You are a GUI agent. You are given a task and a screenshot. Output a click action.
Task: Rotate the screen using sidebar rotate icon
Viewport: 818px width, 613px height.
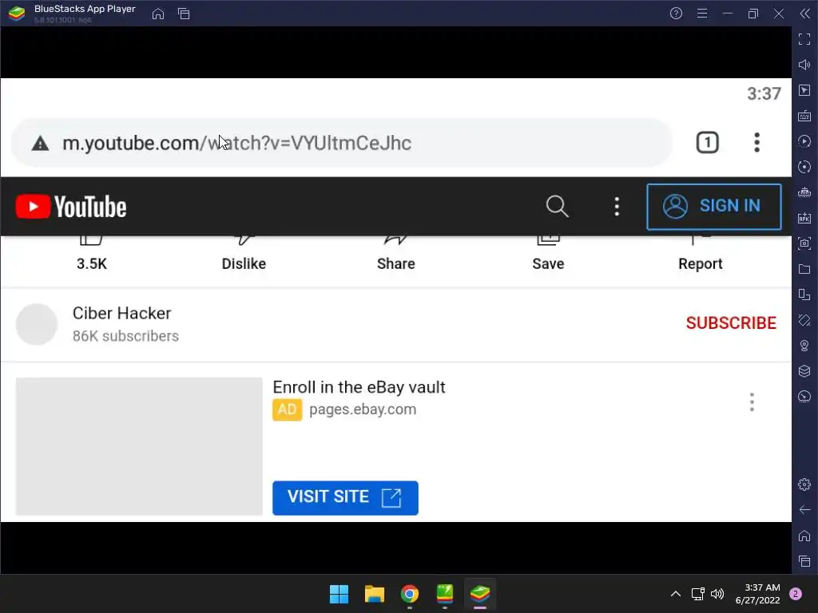pos(804,320)
